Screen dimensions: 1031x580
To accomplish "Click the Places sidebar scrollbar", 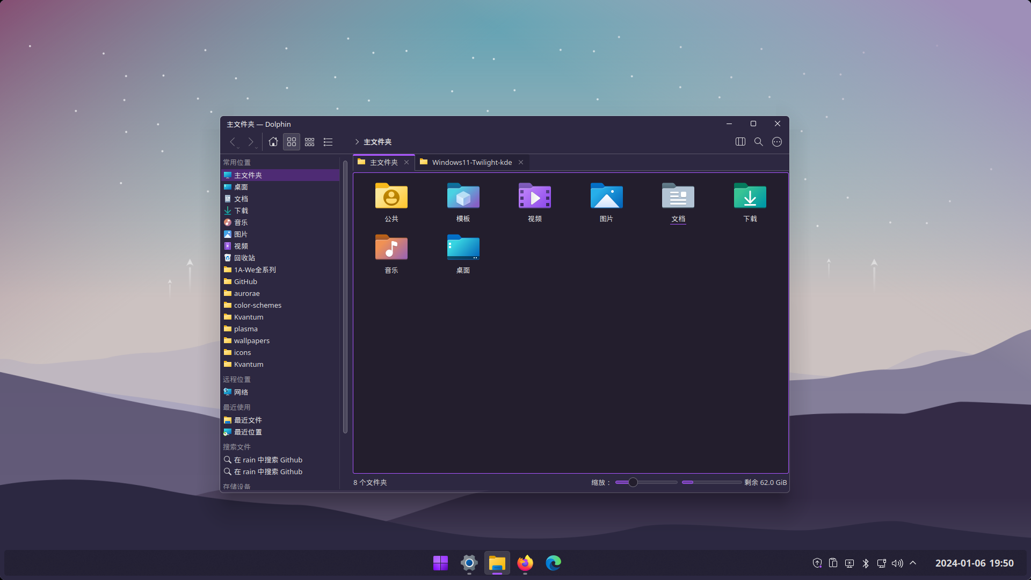I will (x=345, y=296).
